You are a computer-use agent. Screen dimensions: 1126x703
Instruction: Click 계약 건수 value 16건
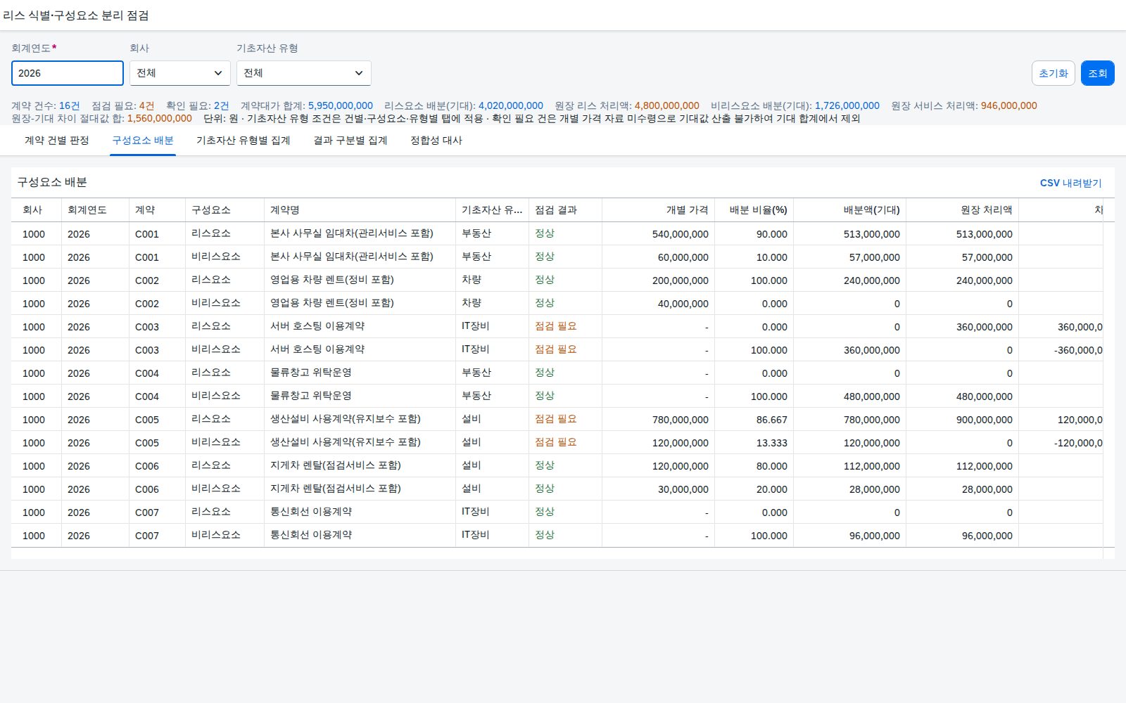pos(70,105)
